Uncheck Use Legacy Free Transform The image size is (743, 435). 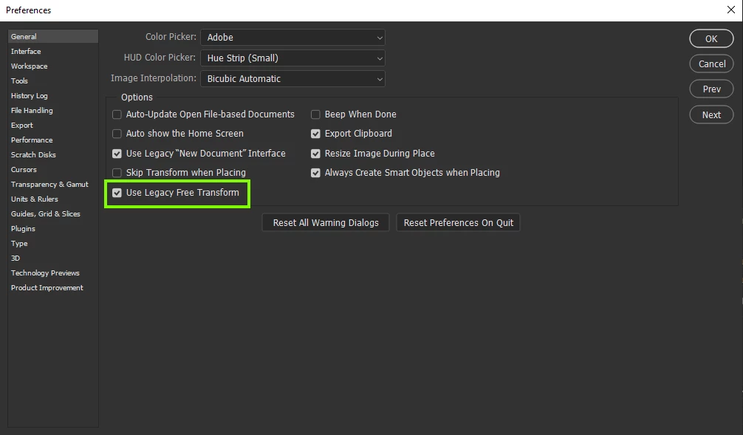(x=117, y=193)
